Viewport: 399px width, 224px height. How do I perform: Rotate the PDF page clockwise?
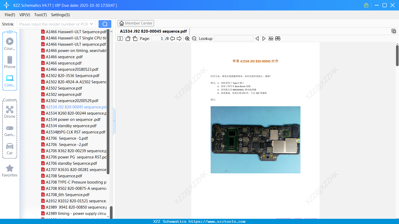point(135,39)
